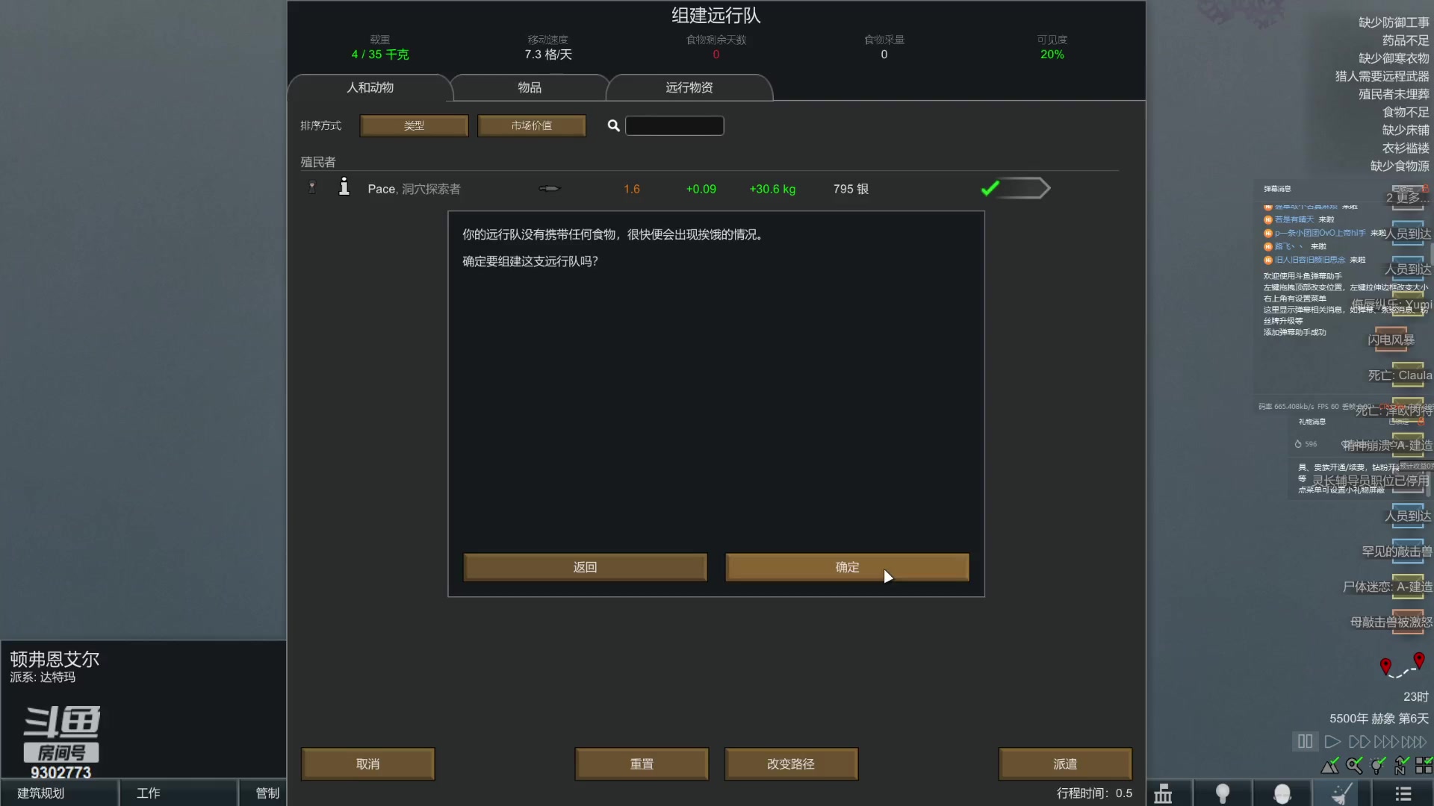The height and width of the screenshot is (806, 1434).
Task: Click the 4 / 35 千克 load stat
Action: coord(380,54)
